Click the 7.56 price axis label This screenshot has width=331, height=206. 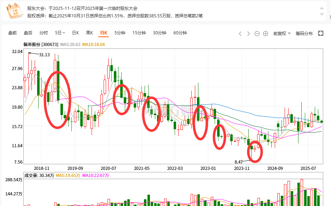coord(18,162)
